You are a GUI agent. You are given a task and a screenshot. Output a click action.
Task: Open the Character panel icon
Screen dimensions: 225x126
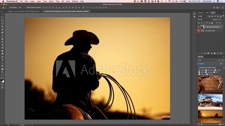[x=194, y=14]
